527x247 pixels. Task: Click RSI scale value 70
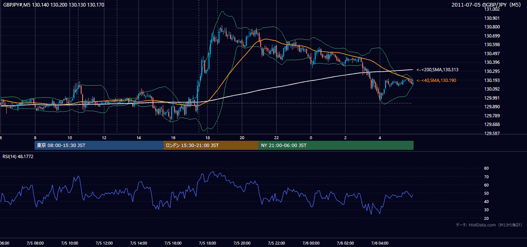[487, 177]
